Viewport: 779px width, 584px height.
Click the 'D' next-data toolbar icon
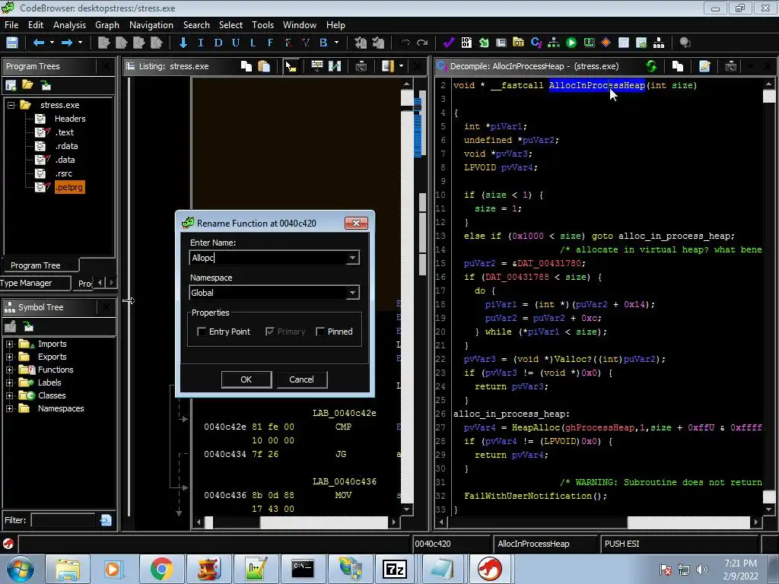(218, 43)
